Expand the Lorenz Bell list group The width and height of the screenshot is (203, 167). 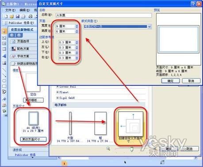click(57, 86)
